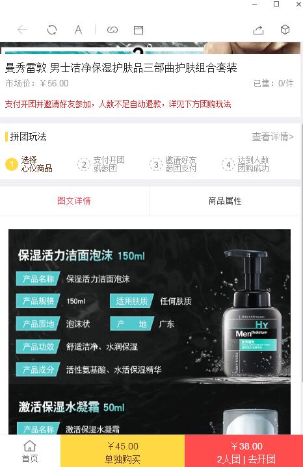
Task: Select step 2 支付开团或参团
Action: tap(101, 164)
